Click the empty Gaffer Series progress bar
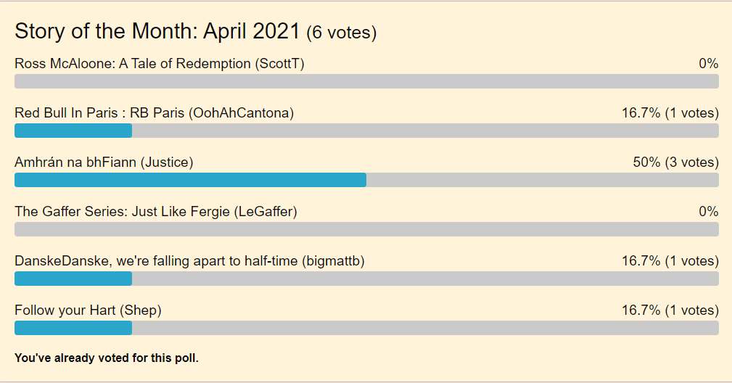Viewport: 732px width, 383px height. pyautogui.click(x=366, y=229)
